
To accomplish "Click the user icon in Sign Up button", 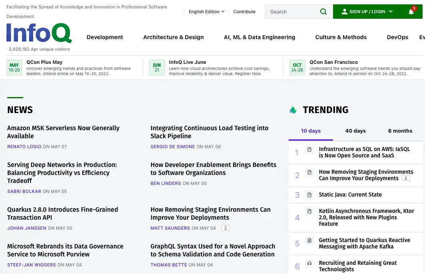I will tap(345, 12).
